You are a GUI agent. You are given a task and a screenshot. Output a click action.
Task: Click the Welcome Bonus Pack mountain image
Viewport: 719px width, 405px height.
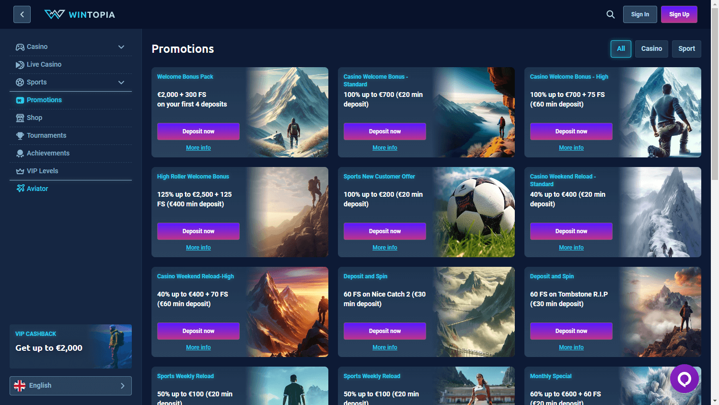coord(288,112)
